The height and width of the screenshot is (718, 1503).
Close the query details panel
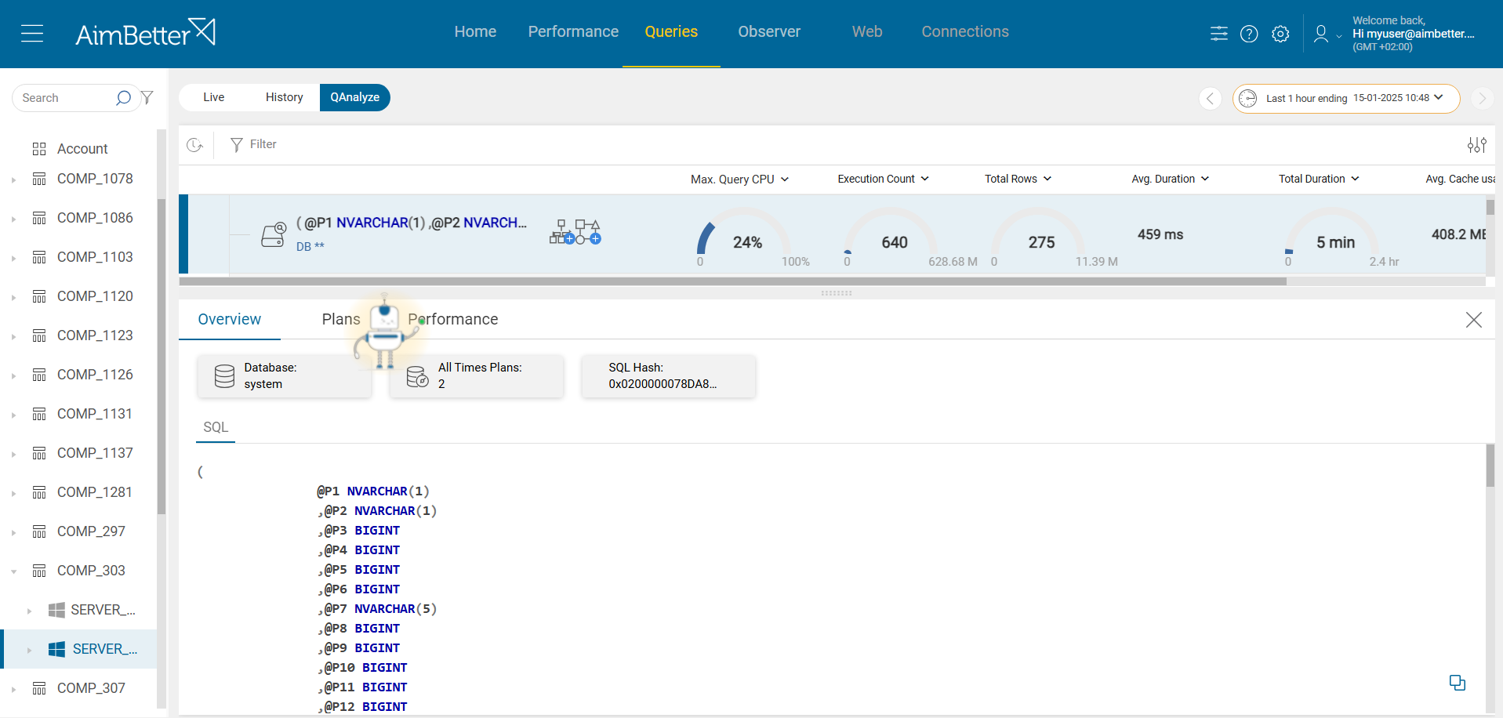click(x=1474, y=320)
